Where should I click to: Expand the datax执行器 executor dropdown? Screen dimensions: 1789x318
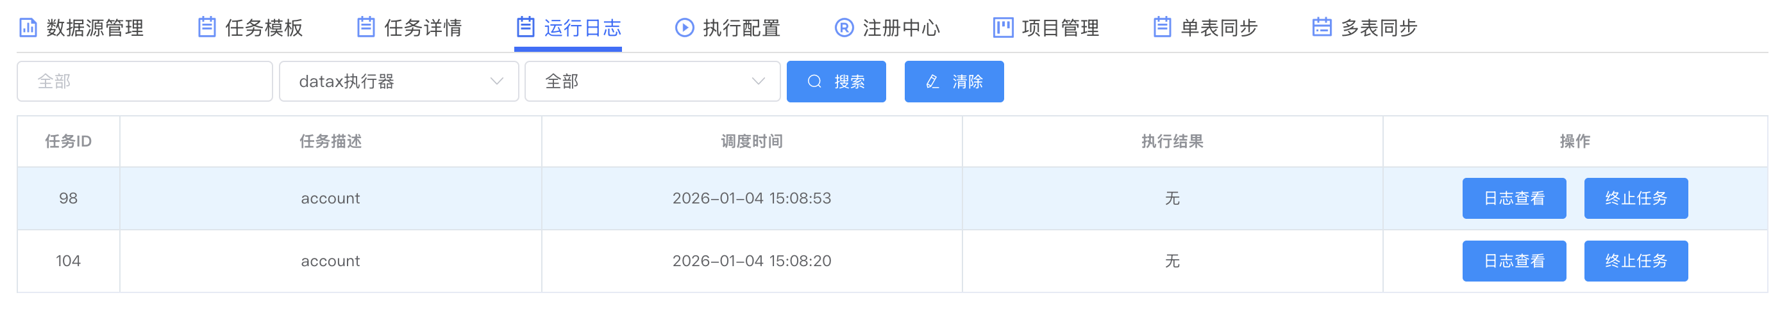pyautogui.click(x=399, y=82)
